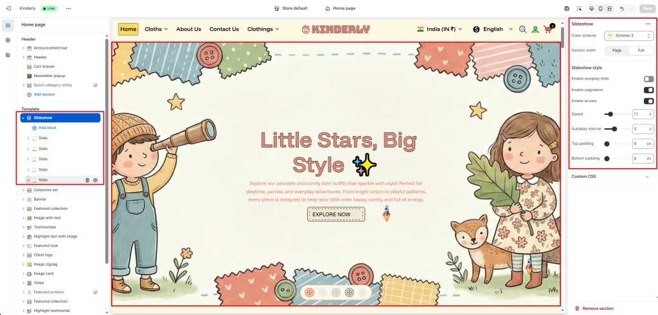
Task: Open theme settings gear in left rail
Action: tap(8, 40)
